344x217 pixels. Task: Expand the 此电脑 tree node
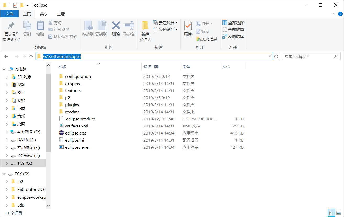pos(4,69)
